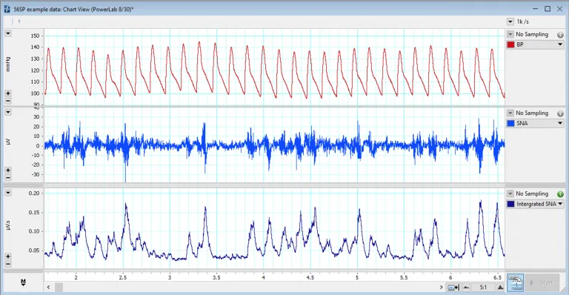Open the SNA channel sampling info icon
The width and height of the screenshot is (569, 295).
point(560,113)
